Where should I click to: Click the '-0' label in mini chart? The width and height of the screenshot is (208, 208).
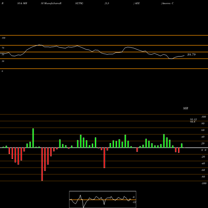pos(133,197)
